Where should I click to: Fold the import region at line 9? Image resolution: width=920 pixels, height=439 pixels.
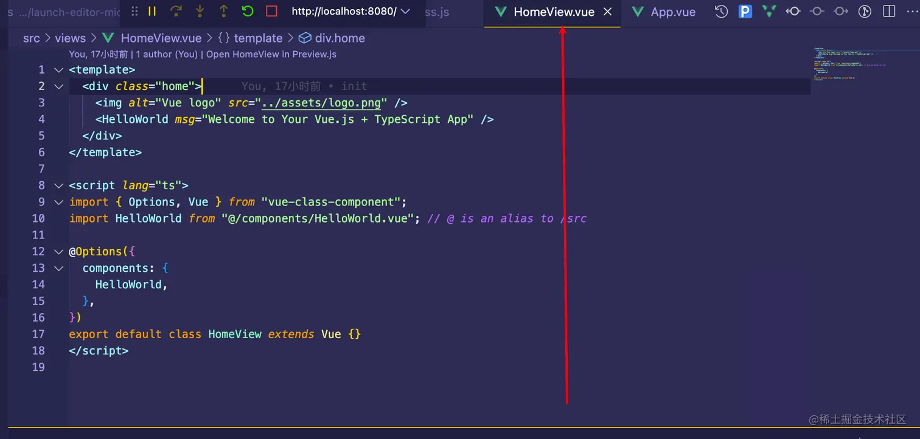click(x=58, y=202)
